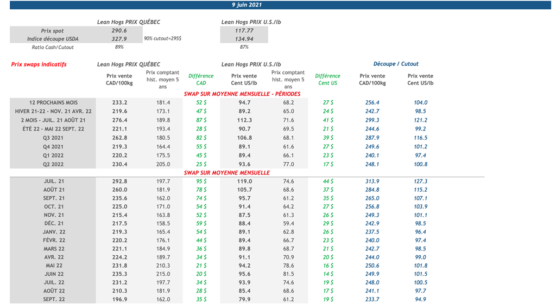Screen dimensions: 556x304
Task: Click the "HIVER 21-22 - NOV. 21 AVR. 22" row
Action: tap(53, 111)
